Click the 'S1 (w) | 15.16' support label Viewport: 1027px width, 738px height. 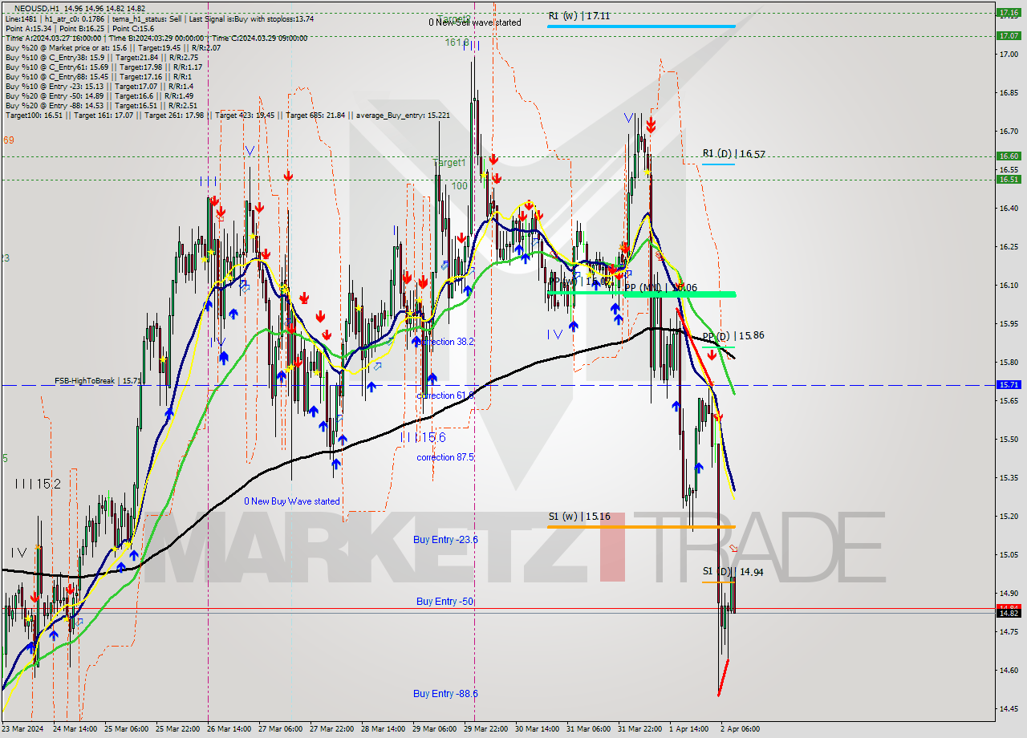579,517
